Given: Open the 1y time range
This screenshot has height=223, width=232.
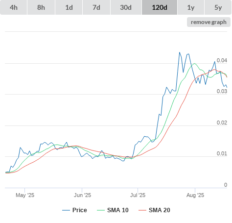Looking at the screenshot, I should [191, 7].
